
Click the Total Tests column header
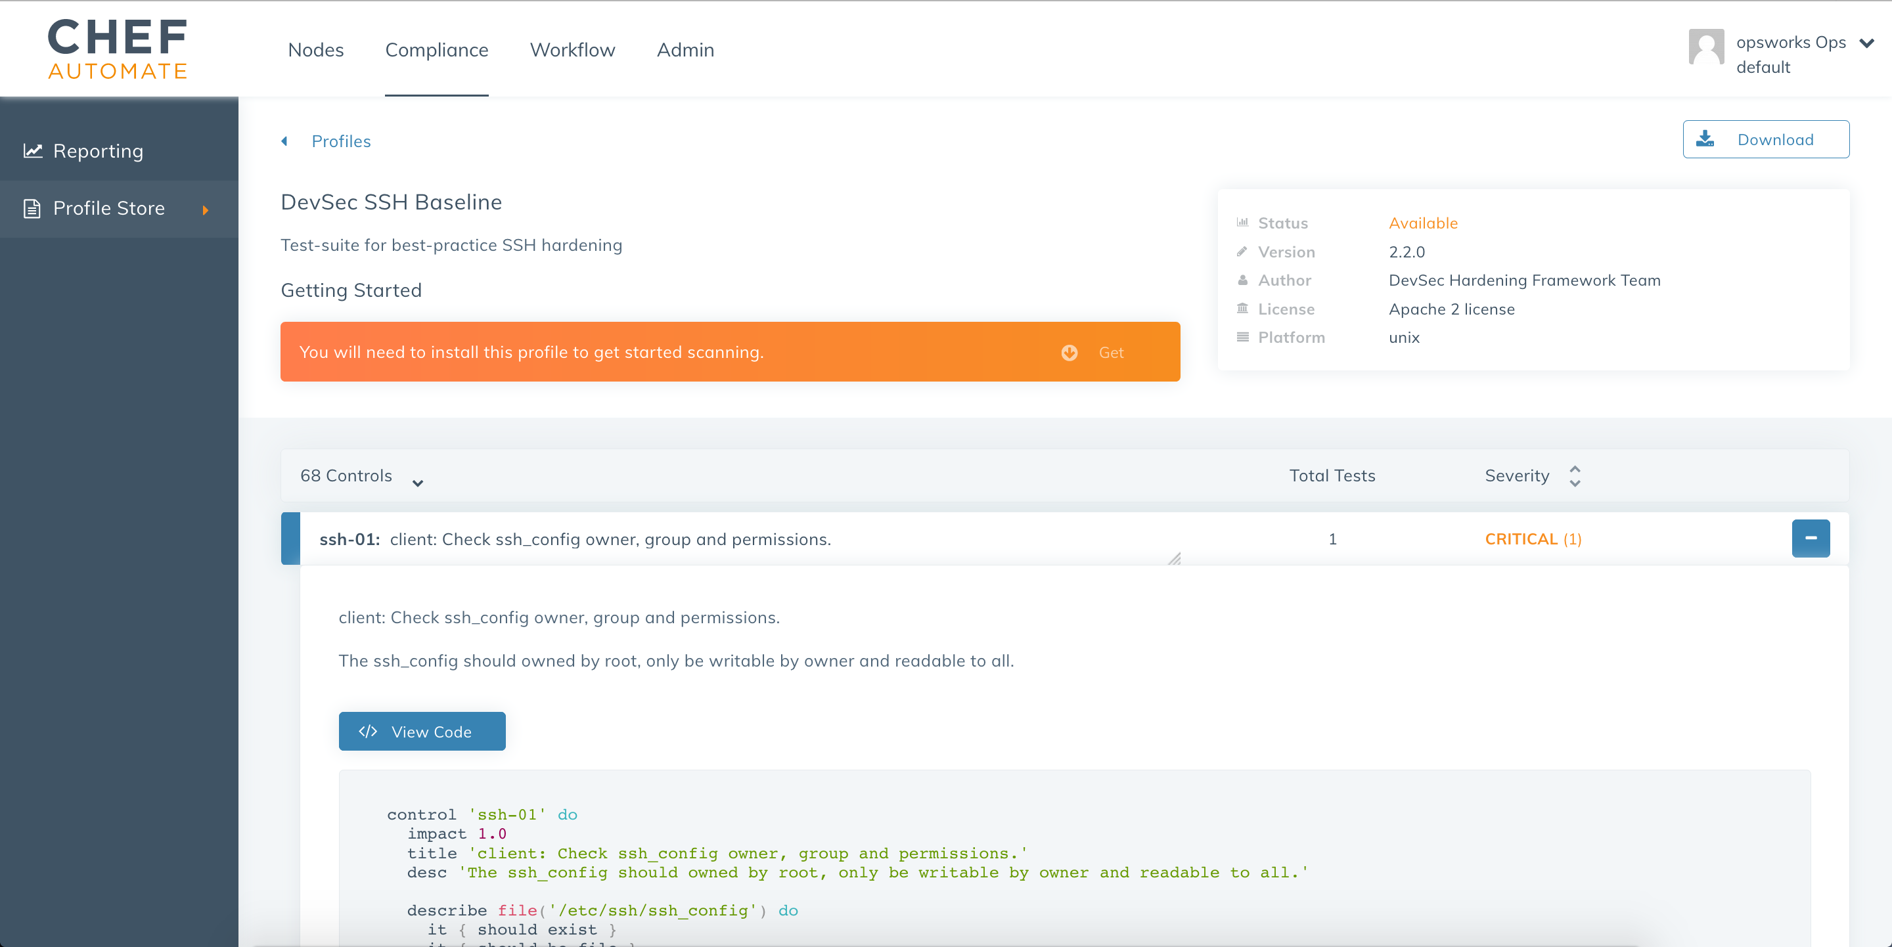tap(1332, 475)
